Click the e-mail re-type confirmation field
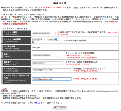 pos(52,79)
